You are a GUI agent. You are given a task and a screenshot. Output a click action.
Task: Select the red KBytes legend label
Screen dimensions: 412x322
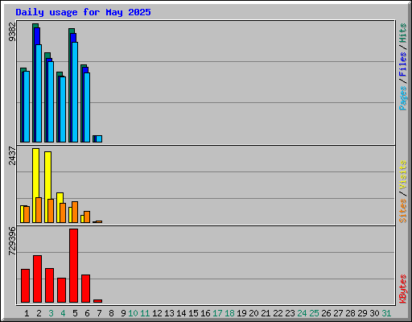402,289
